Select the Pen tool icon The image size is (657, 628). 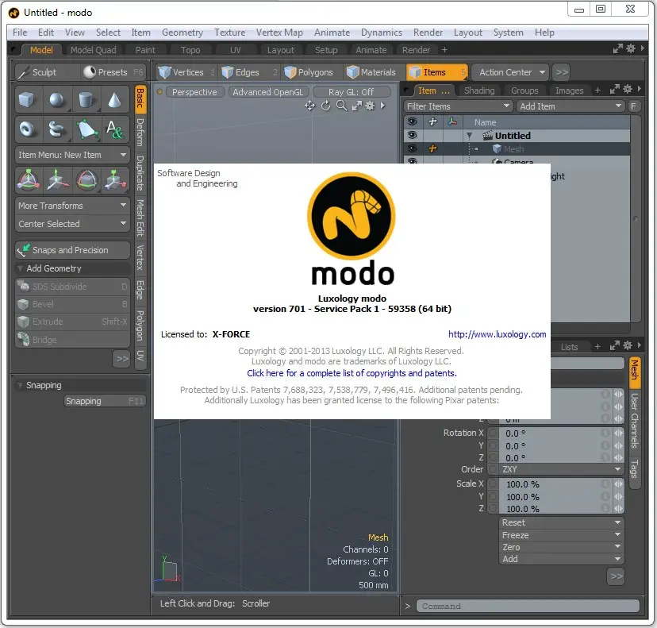point(86,129)
